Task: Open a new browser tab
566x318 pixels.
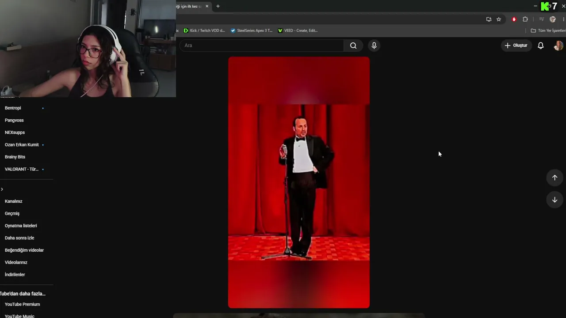Action: click(x=218, y=6)
